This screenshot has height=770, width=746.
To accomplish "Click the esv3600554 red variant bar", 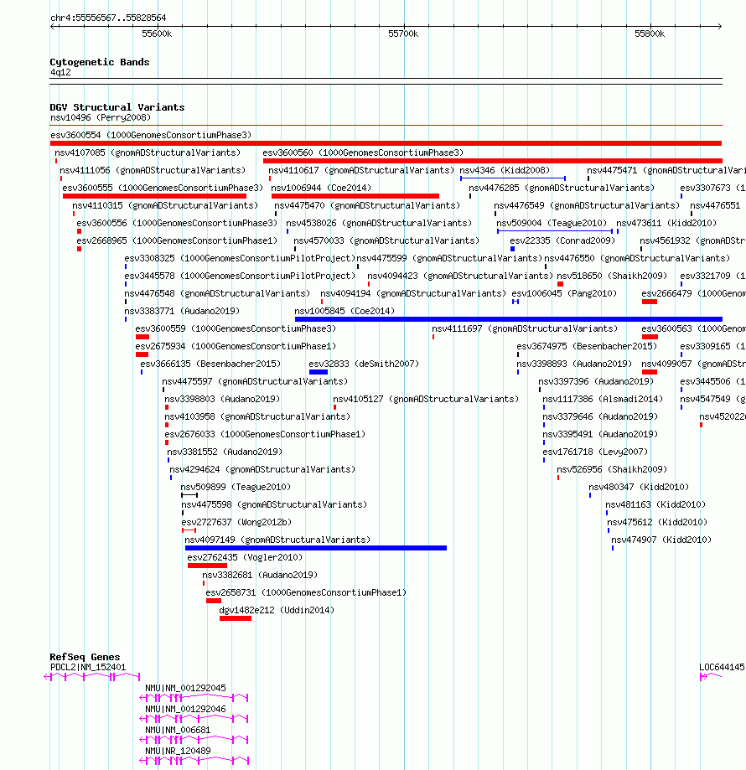I will pyautogui.click(x=386, y=143).
